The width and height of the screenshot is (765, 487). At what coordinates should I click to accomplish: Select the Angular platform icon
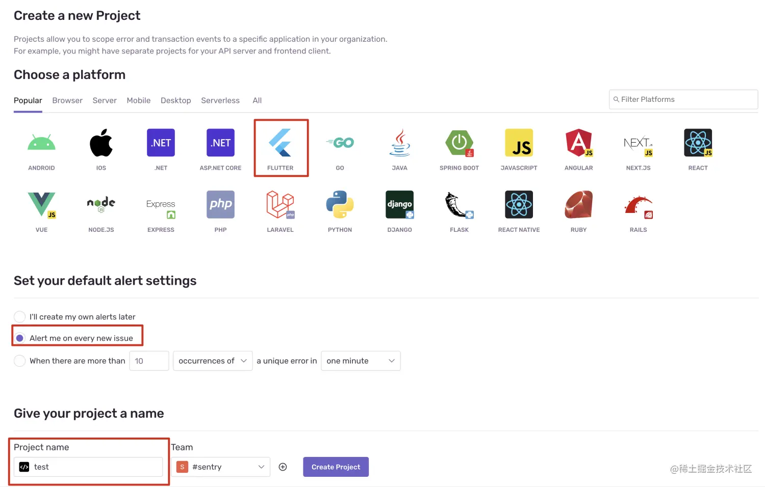[579, 143]
